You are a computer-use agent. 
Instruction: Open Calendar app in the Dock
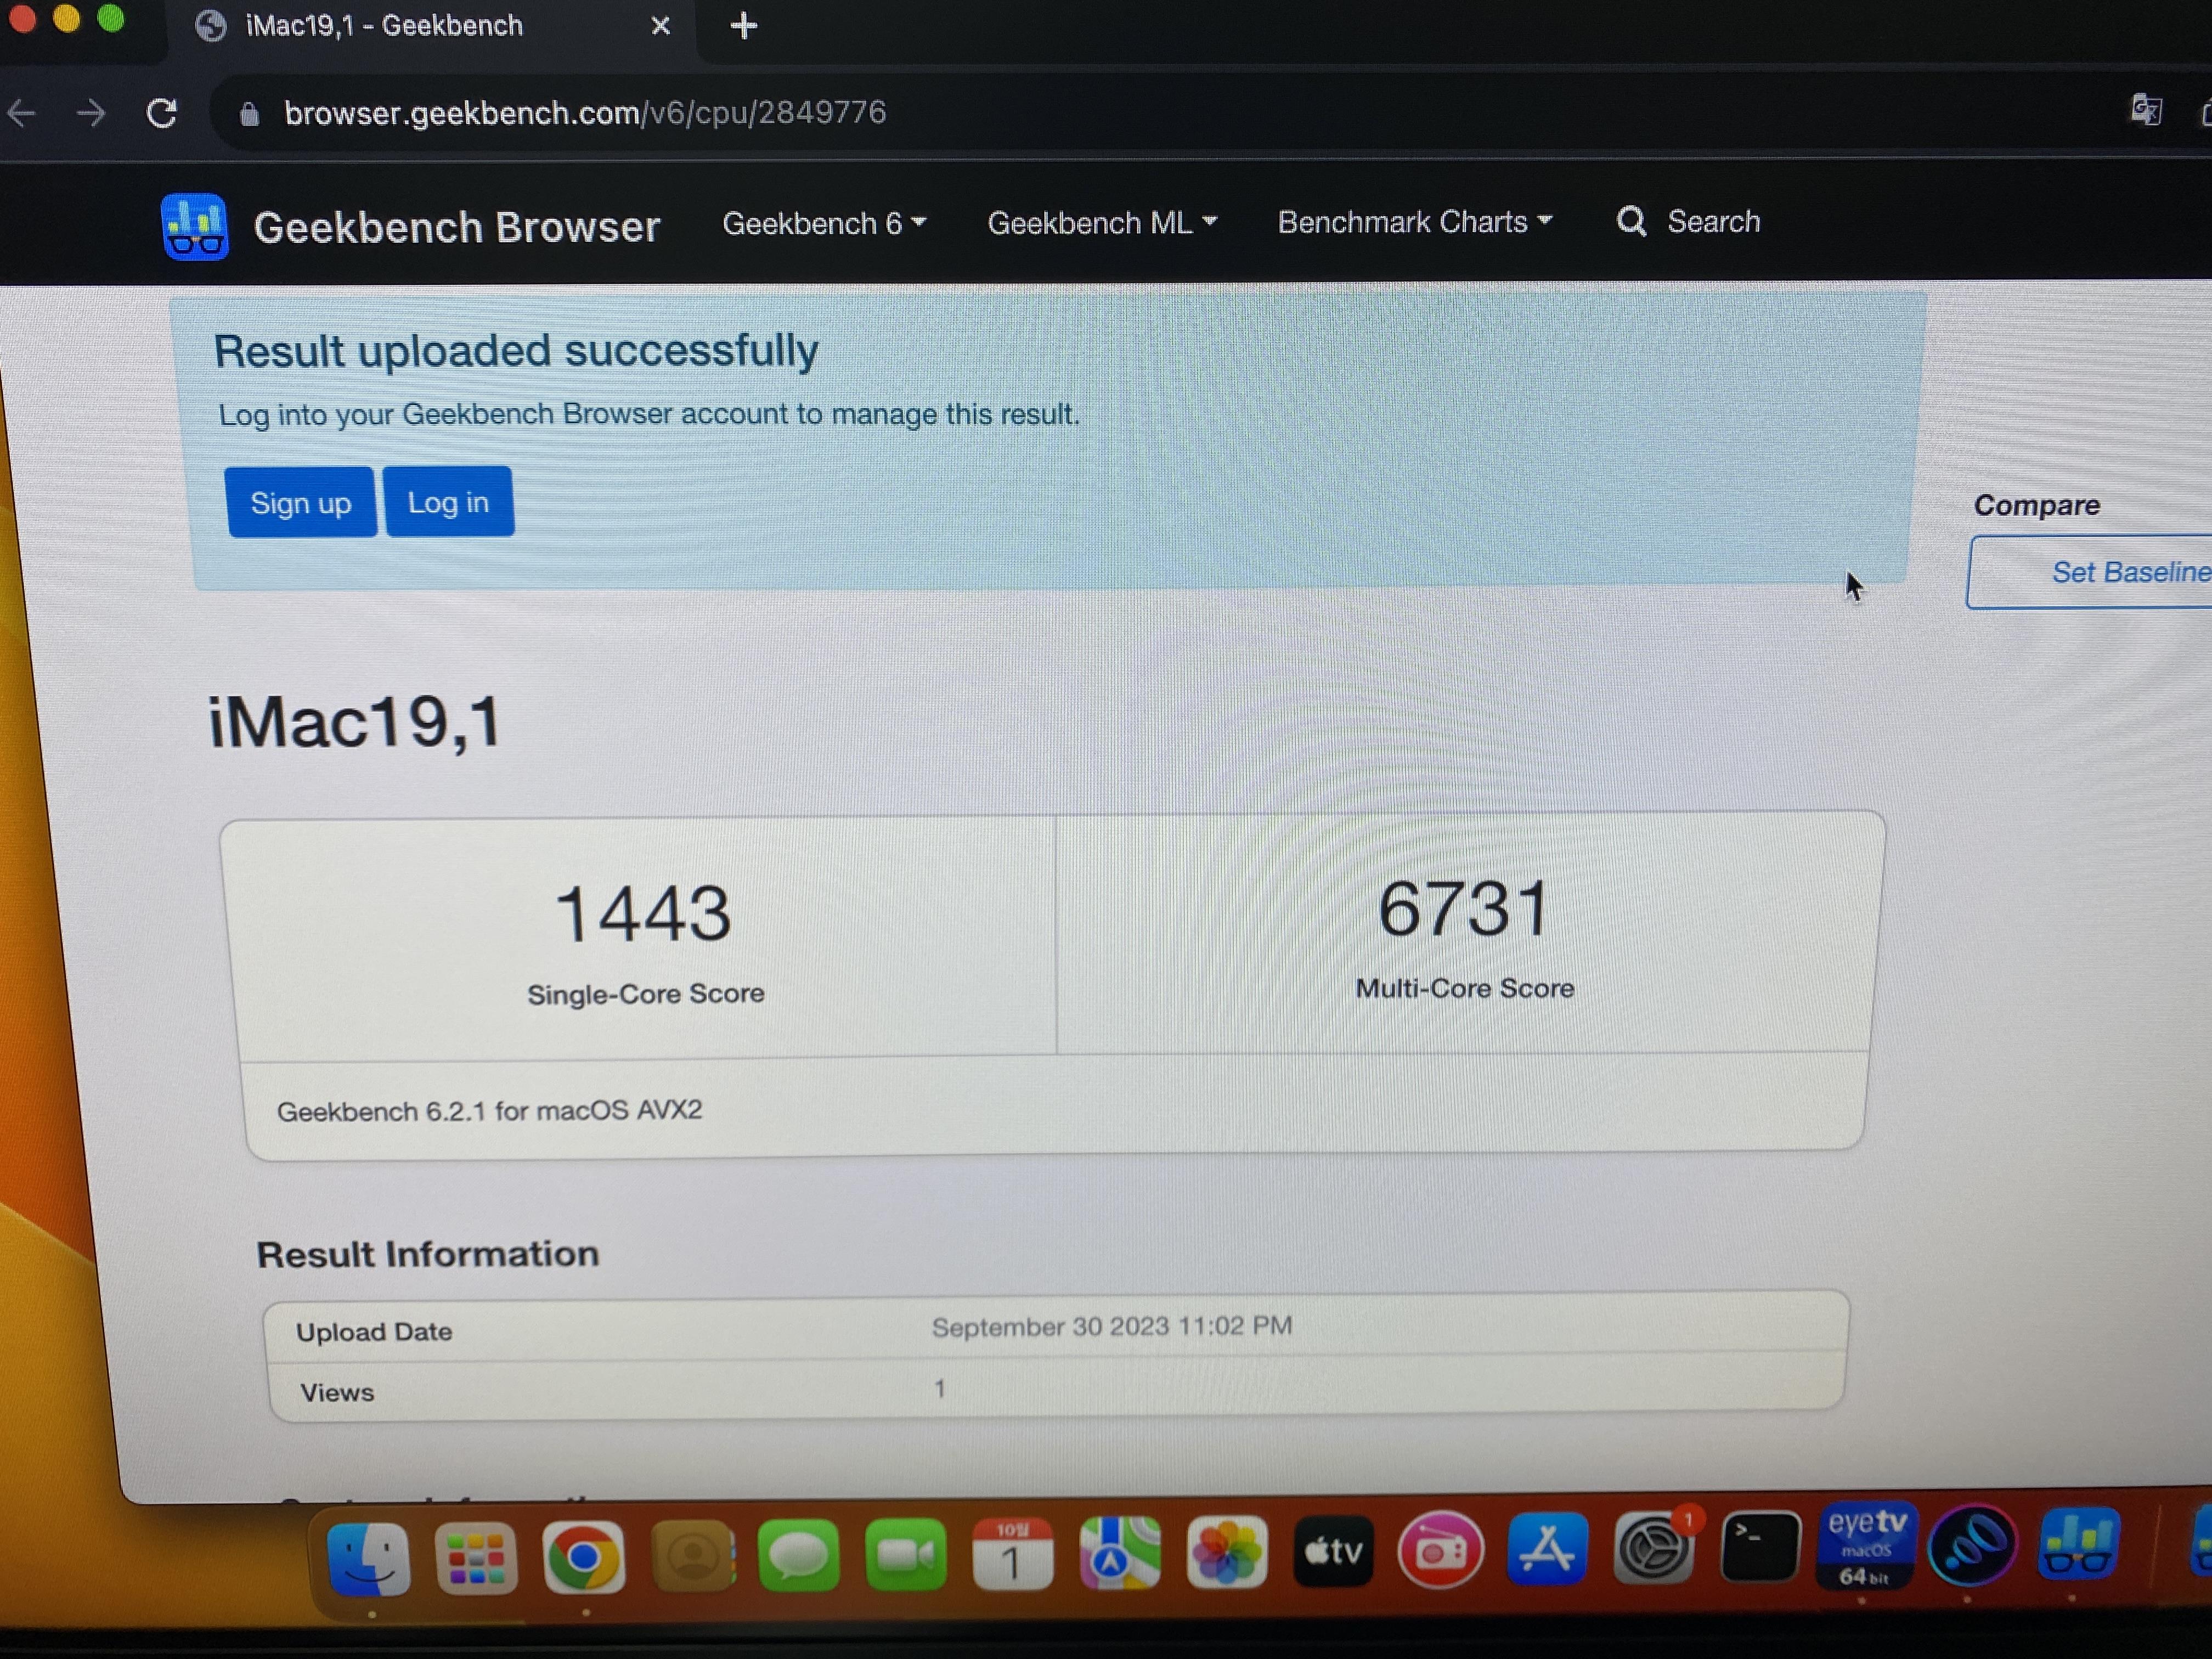(1013, 1553)
